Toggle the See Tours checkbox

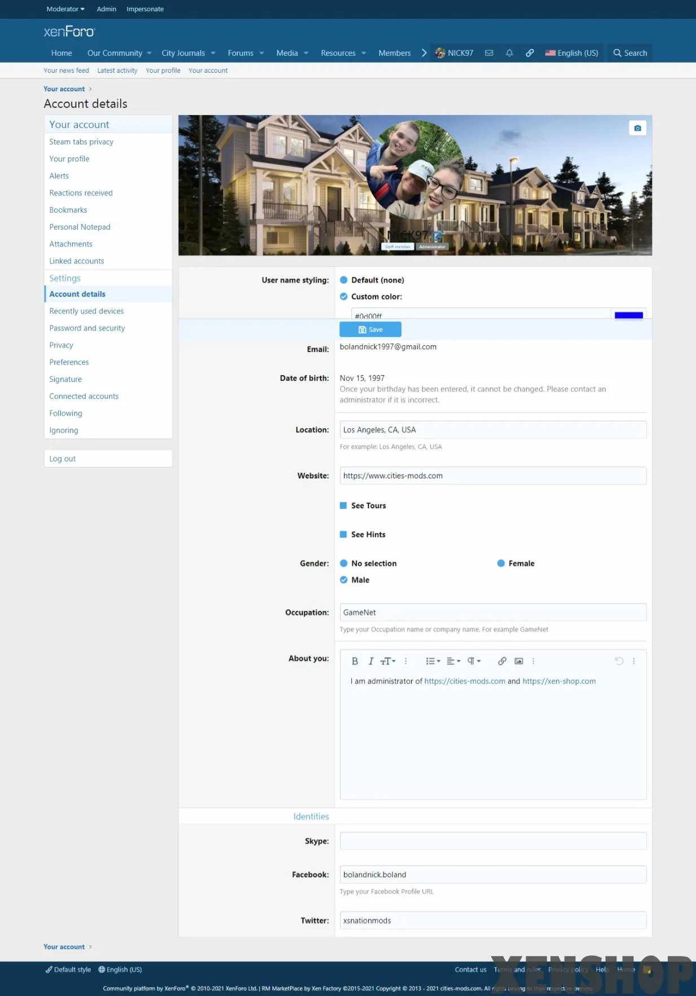(343, 506)
